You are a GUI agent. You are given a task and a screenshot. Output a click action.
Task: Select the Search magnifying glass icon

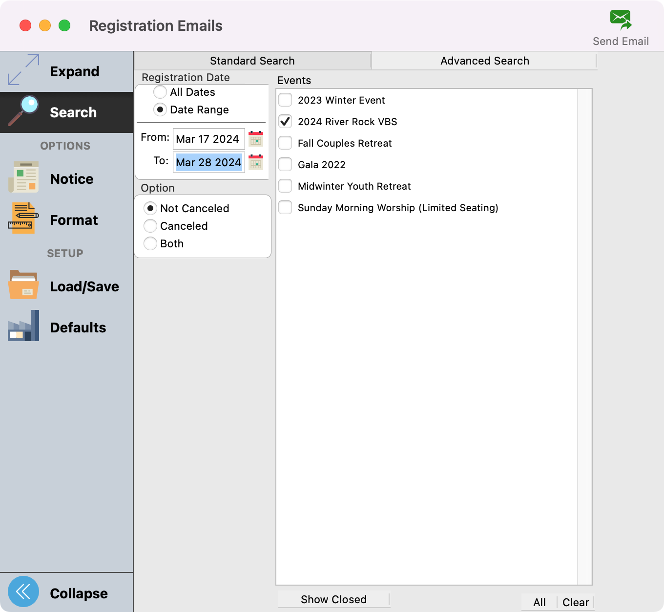pyautogui.click(x=23, y=111)
